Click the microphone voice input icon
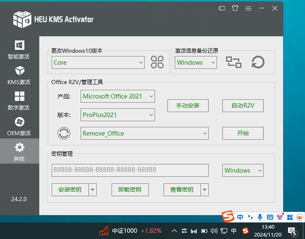Image resolution: width=305 pixels, height=239 pixels. coord(260,217)
